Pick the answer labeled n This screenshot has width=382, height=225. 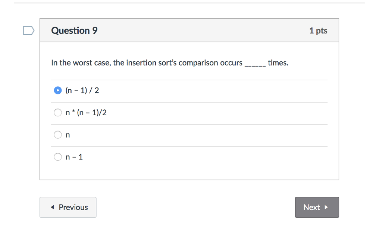[58, 135]
